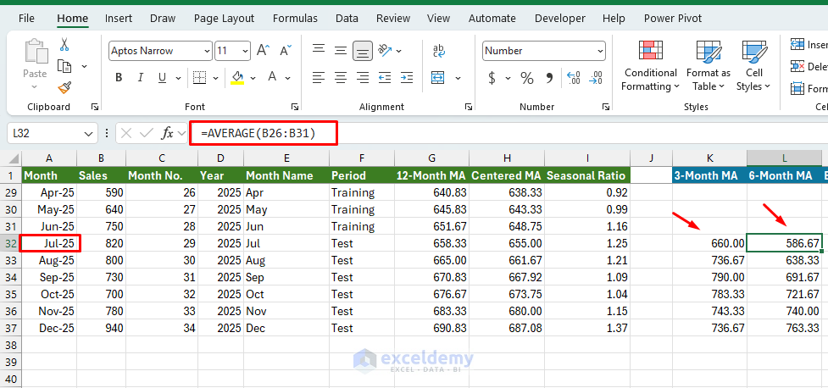Screen dimensions: 828x388
Task: Click Increase Decimal icon
Action: click(573, 78)
